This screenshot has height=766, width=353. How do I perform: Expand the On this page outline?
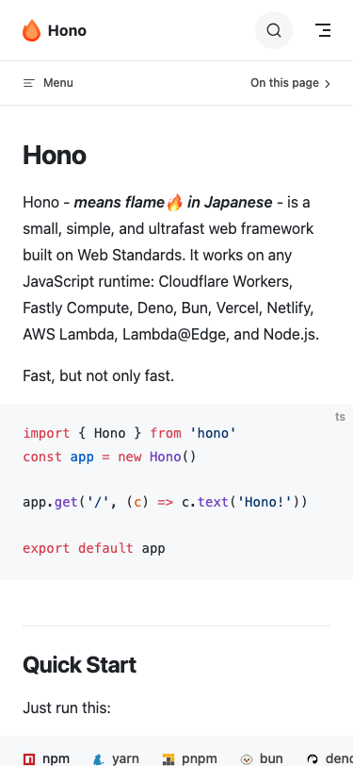coord(291,83)
